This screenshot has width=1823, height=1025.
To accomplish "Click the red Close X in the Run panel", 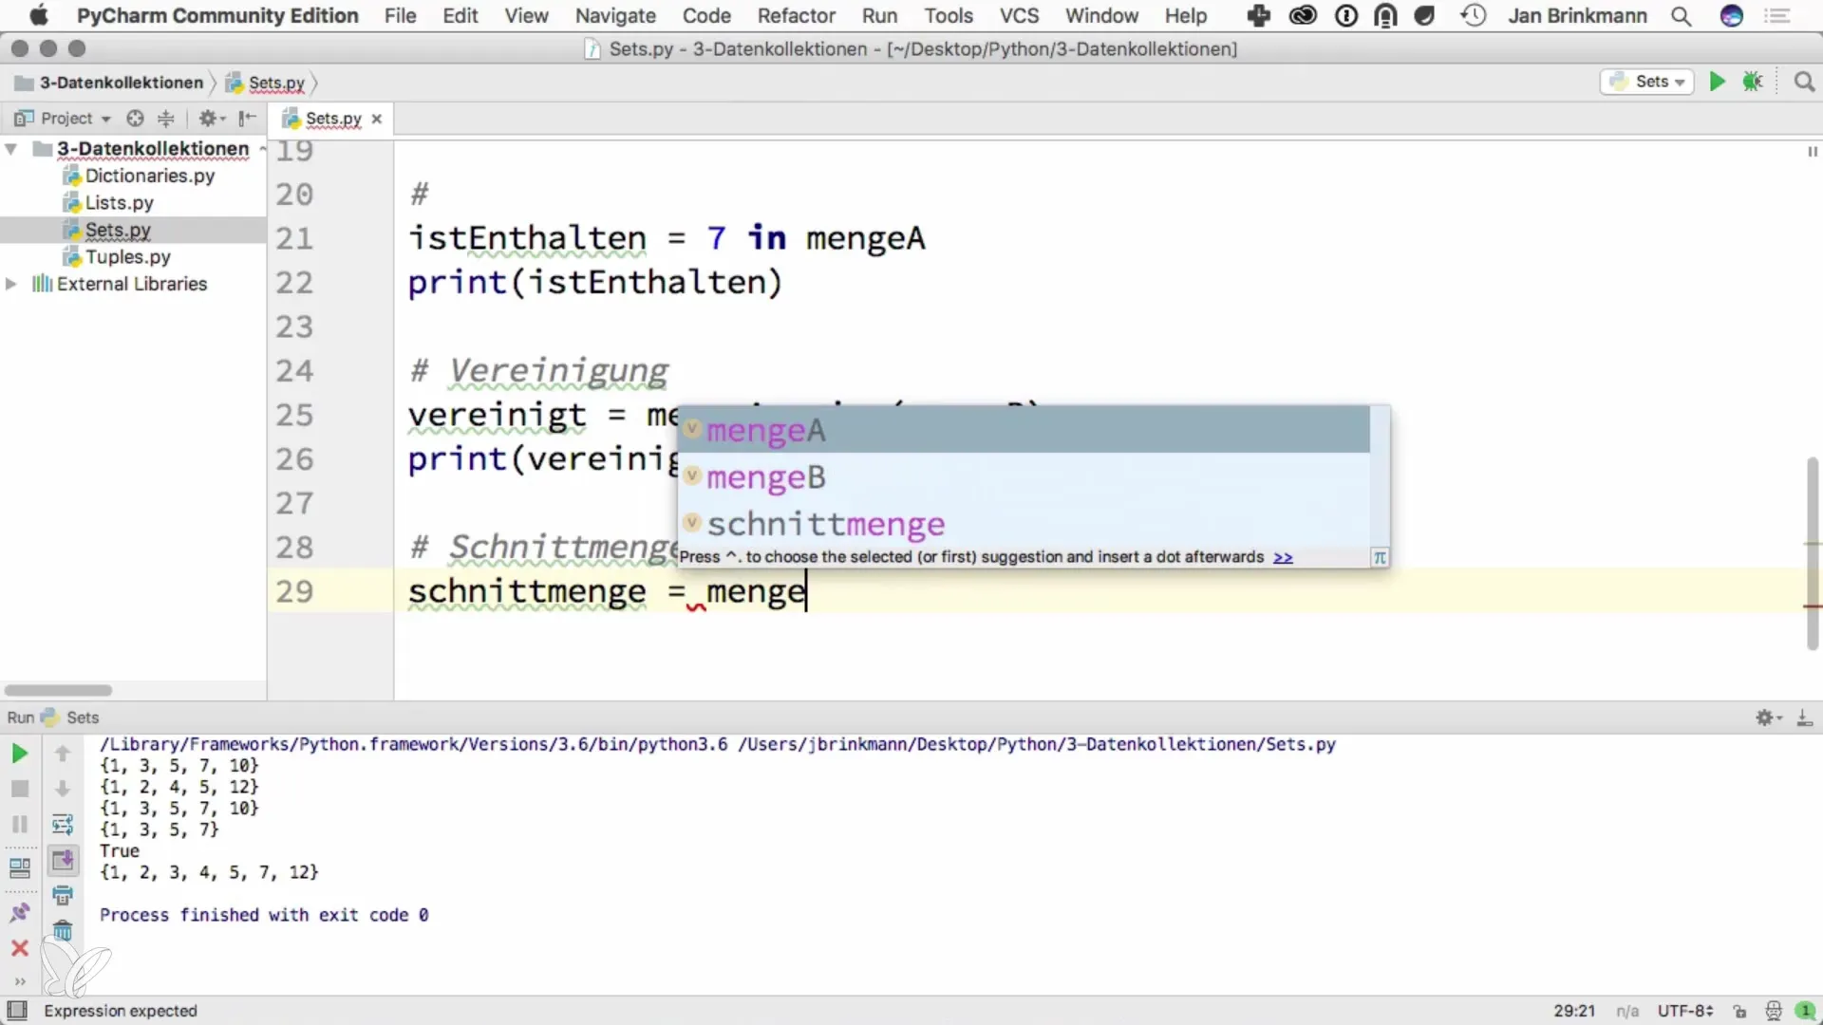I will coord(19,948).
